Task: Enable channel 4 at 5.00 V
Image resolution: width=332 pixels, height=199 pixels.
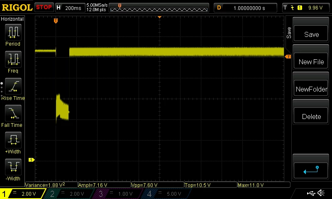Action: click(x=166, y=194)
